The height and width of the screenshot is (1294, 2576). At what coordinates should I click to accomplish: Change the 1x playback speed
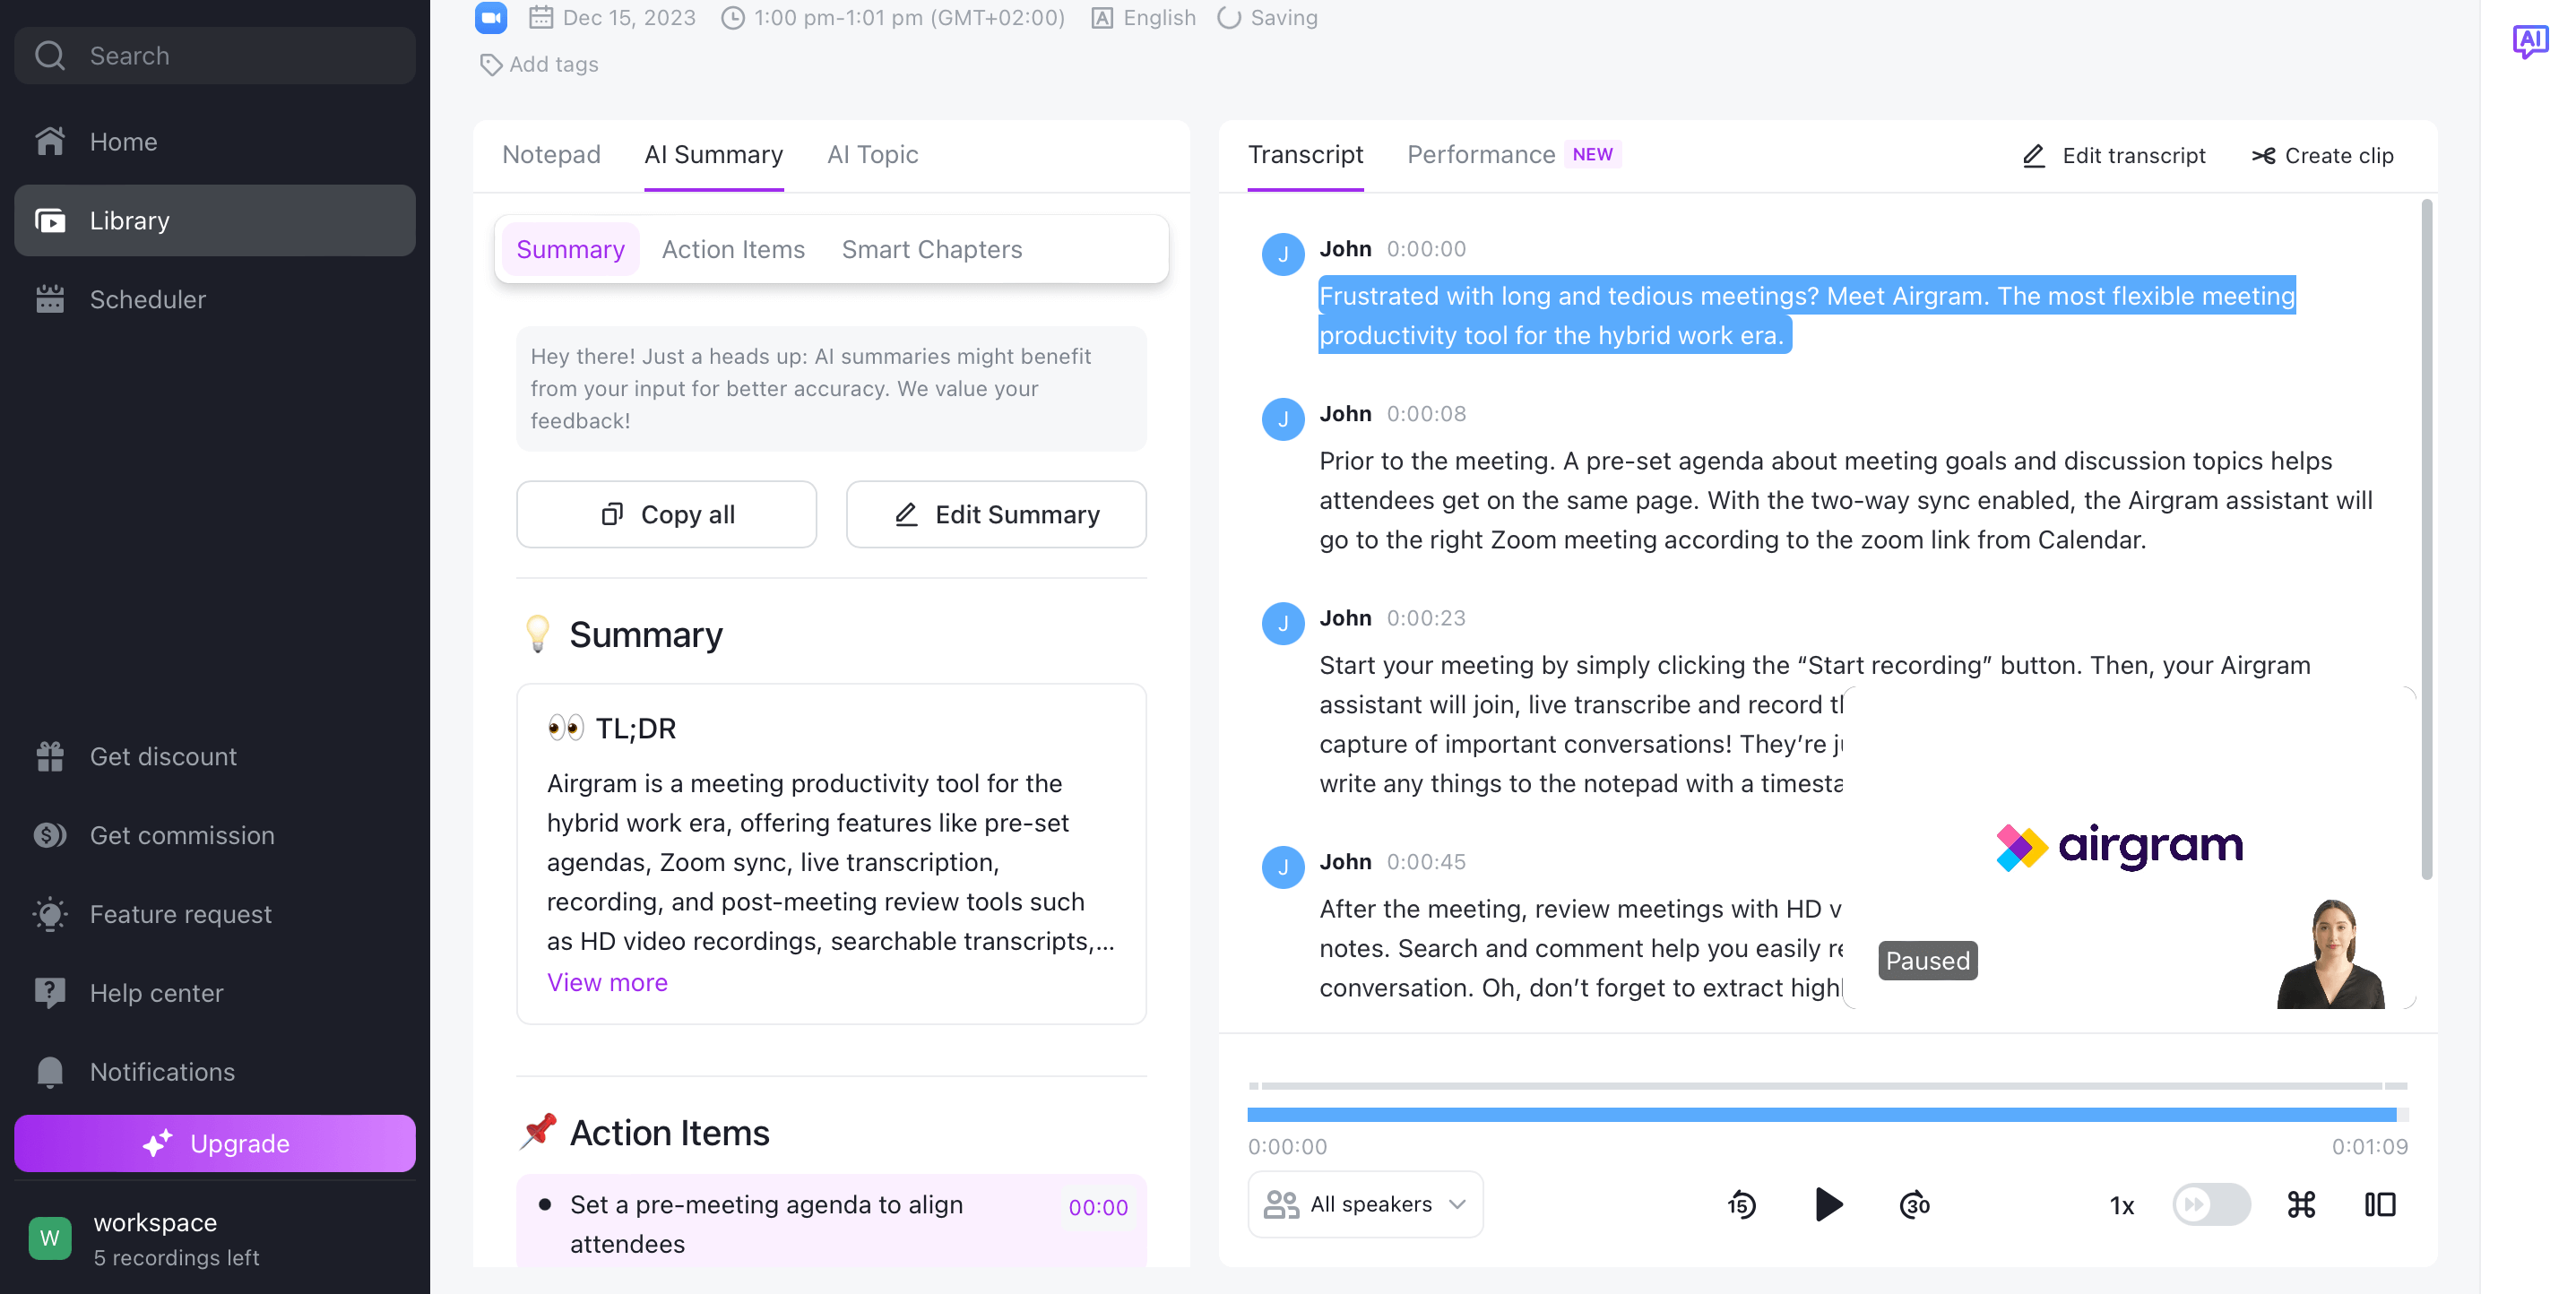coord(2121,1205)
